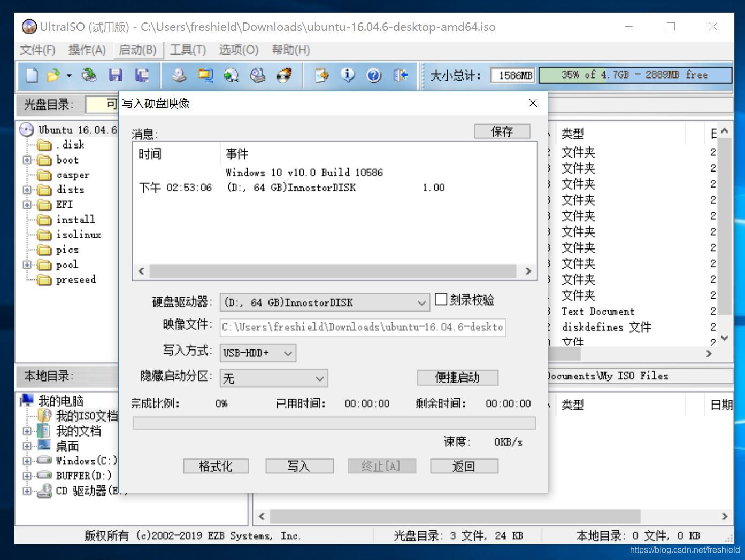This screenshot has width=745, height=560.
Task: Click the 35% of 4.7GB capacity bar
Action: tap(635, 75)
